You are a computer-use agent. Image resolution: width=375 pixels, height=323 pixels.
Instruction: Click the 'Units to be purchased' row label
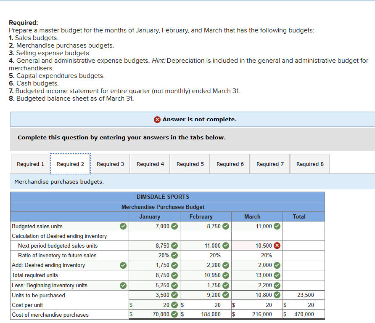[x=38, y=295]
